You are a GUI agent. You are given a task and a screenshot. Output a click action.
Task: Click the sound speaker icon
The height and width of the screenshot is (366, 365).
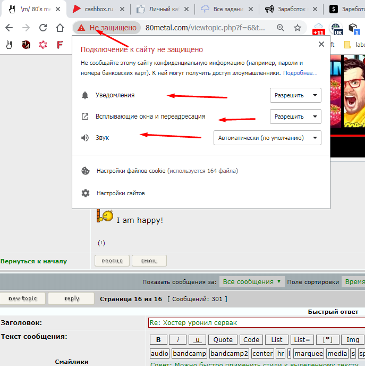(85, 138)
